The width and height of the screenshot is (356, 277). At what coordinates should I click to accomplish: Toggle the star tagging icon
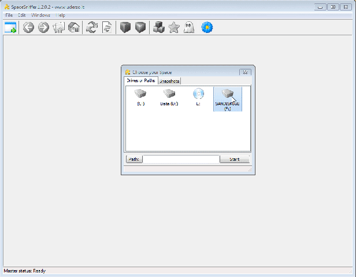click(173, 27)
